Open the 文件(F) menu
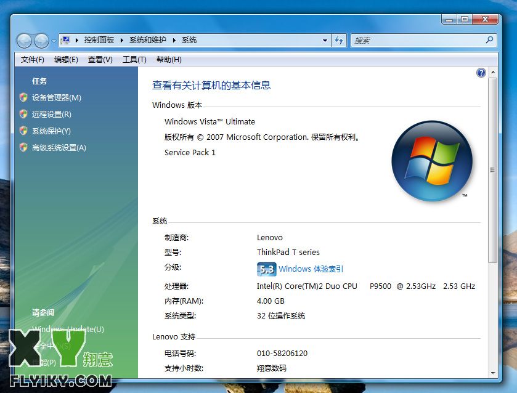The width and height of the screenshot is (517, 393). click(x=32, y=59)
